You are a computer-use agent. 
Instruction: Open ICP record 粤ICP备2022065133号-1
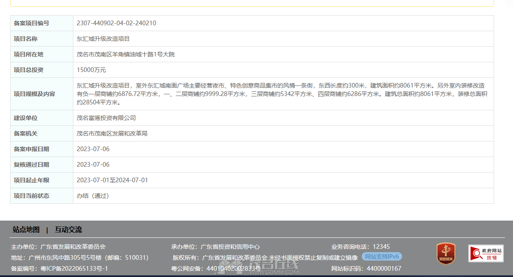tap(74, 269)
